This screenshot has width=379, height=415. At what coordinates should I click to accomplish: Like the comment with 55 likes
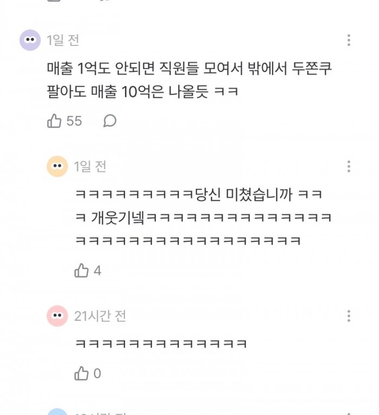55,121
